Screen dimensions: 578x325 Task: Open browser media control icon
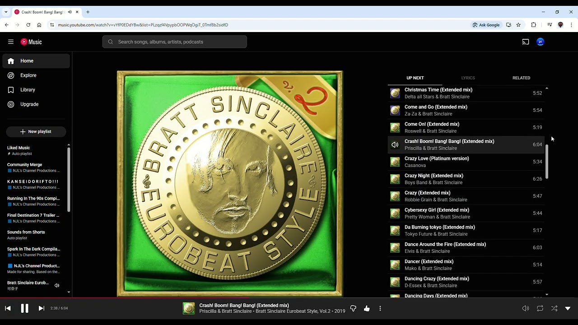pos(550,25)
